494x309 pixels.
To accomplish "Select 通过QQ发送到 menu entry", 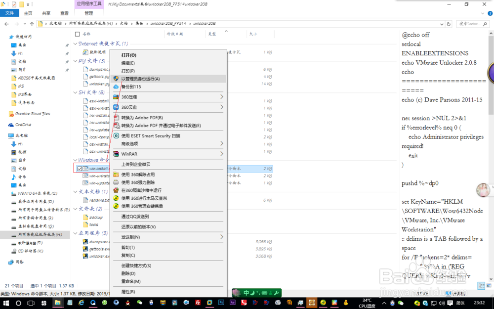I will pyautogui.click(x=135, y=217).
